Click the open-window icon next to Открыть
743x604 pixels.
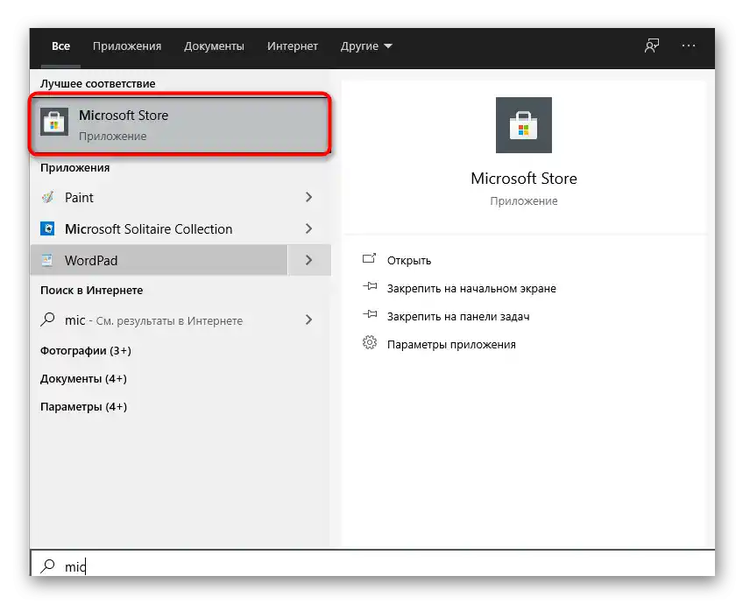tap(369, 258)
